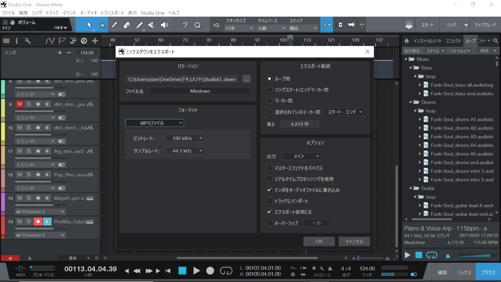501x282 pixels.
Task: Open the MP3ファイル format dropdown
Action: coord(154,123)
